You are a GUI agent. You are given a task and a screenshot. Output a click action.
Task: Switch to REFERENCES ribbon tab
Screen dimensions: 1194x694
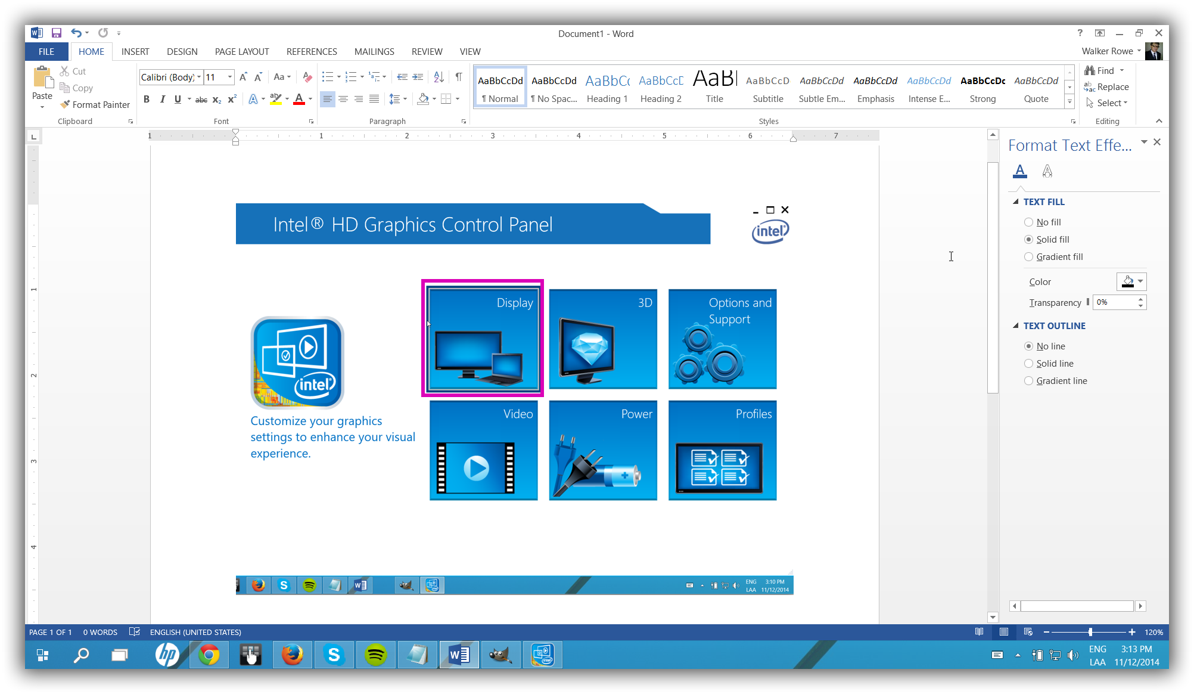point(312,52)
